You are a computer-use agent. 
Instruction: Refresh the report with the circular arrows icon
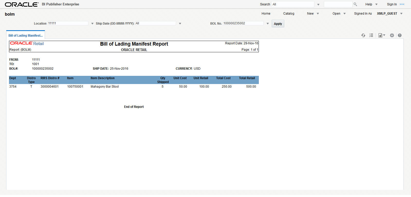point(363,35)
